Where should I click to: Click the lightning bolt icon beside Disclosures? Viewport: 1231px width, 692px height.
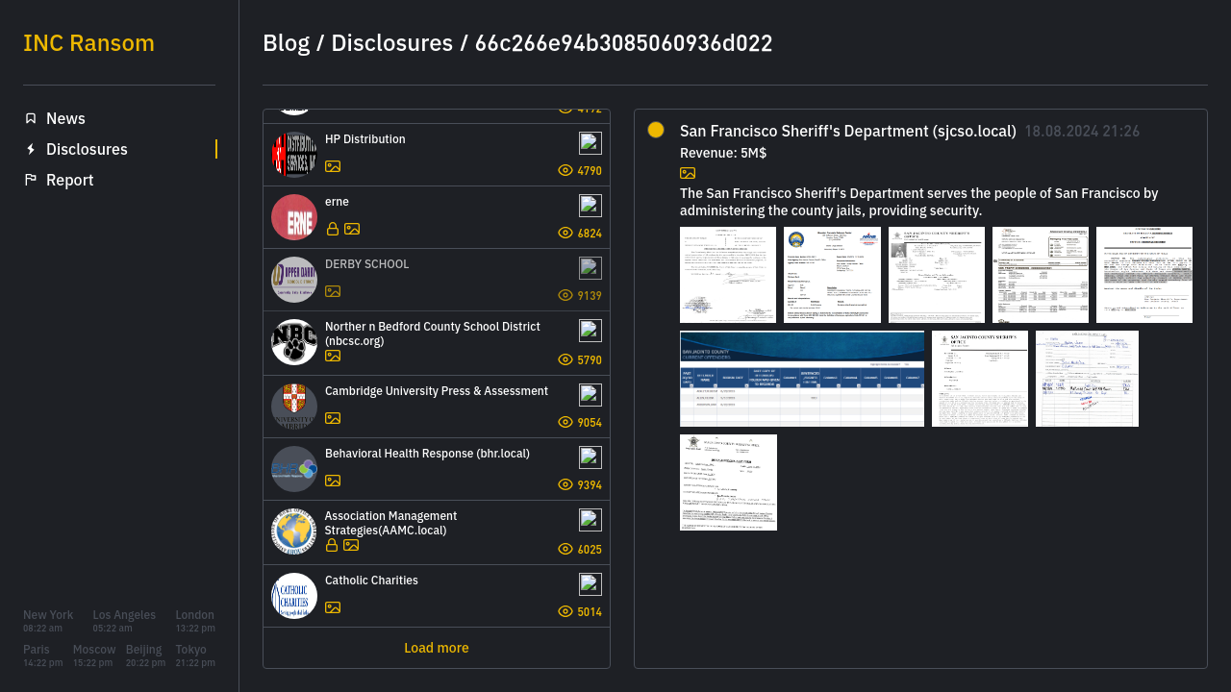(x=31, y=149)
